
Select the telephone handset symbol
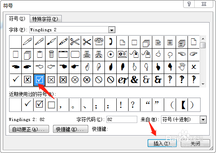point(110,42)
